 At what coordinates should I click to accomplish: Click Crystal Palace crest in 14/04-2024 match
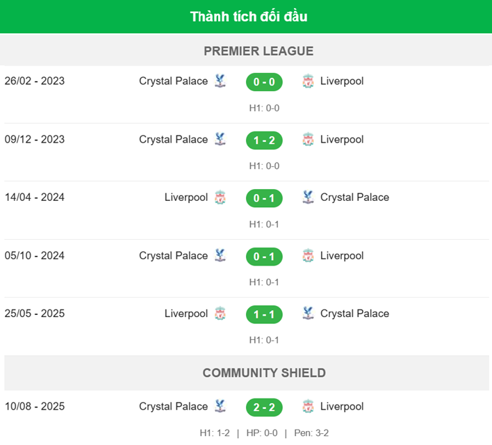click(x=308, y=197)
